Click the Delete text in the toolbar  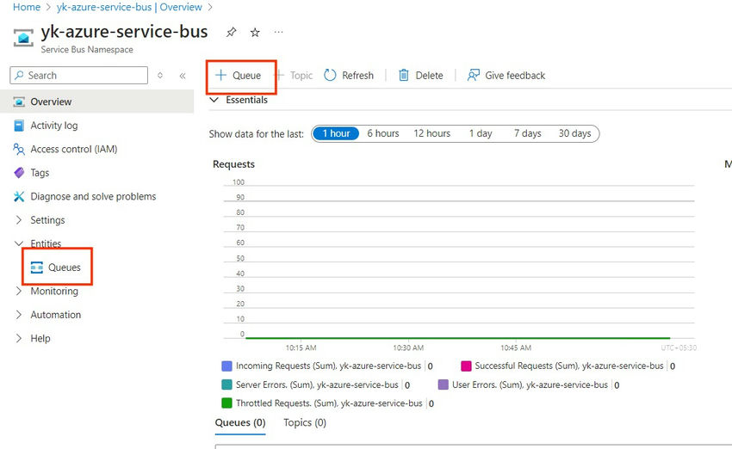click(x=429, y=75)
